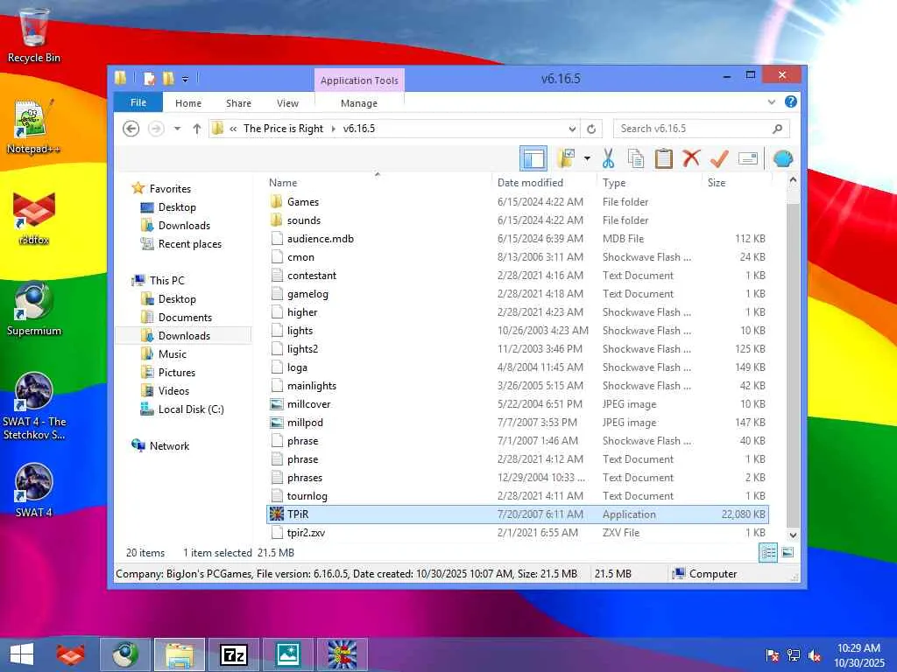This screenshot has width=897, height=672.
Task: Click the New Folder toolbar icon
Action: tap(567, 158)
